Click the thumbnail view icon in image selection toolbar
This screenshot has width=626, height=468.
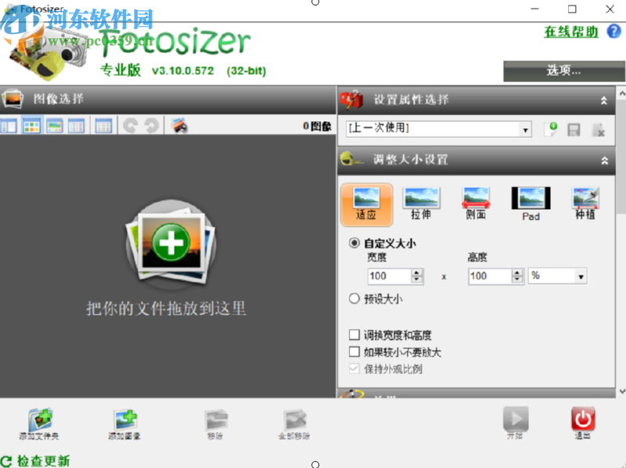click(28, 125)
